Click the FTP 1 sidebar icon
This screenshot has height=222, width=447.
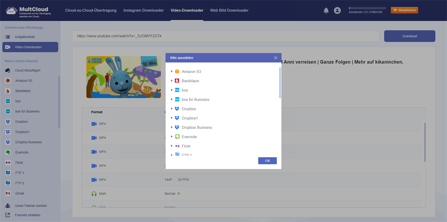point(8,173)
